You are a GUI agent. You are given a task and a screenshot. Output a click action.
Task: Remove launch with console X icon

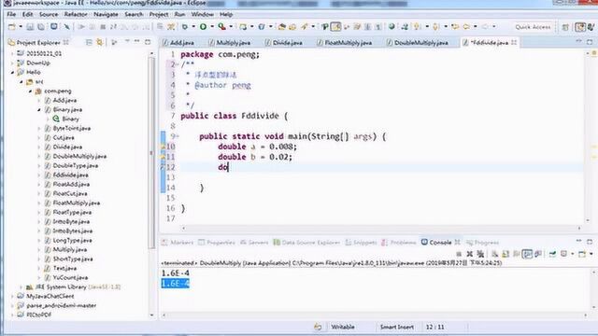click(x=469, y=254)
